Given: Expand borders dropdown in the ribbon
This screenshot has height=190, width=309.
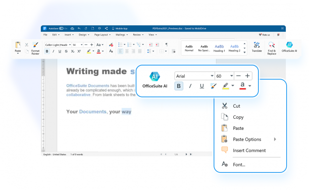Looking at the screenshot, I should pyautogui.click(x=166, y=52).
